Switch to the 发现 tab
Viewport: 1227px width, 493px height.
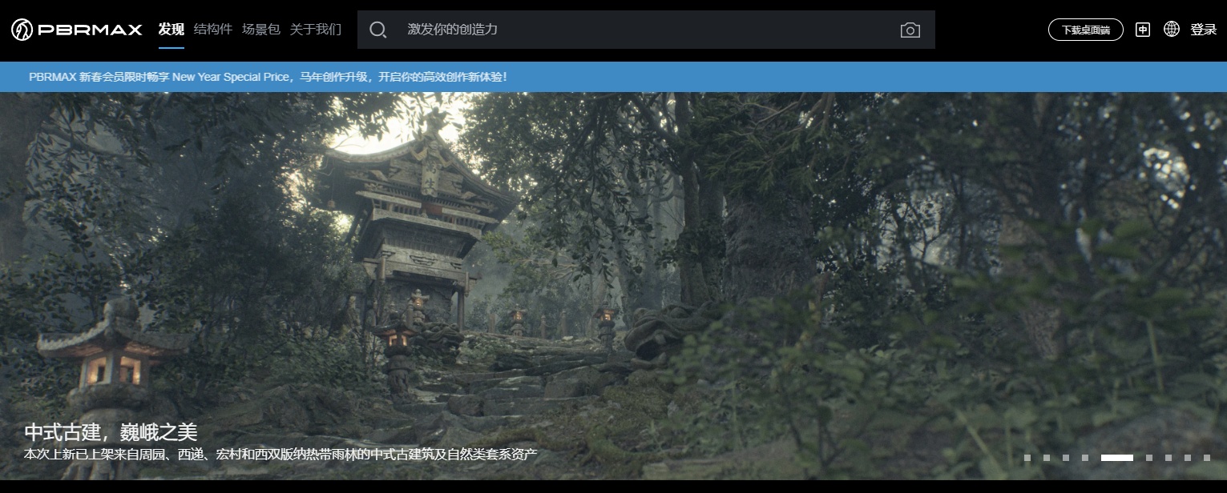(172, 30)
